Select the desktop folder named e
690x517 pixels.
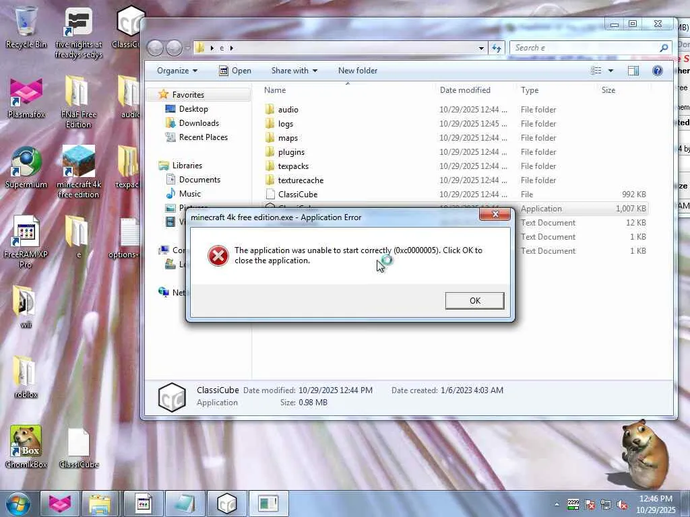[x=78, y=236]
